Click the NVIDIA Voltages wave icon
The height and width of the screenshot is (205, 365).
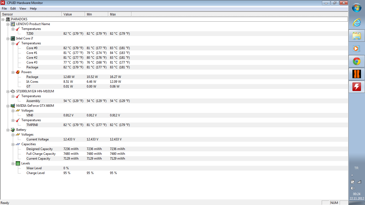[x=18, y=111]
